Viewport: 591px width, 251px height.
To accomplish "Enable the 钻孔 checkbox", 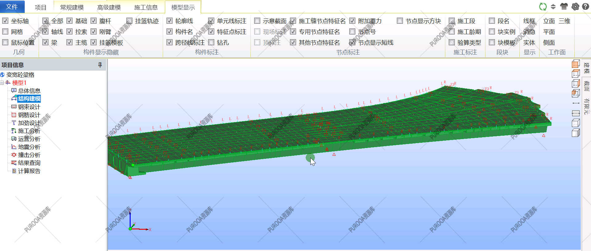I will click(x=211, y=42).
